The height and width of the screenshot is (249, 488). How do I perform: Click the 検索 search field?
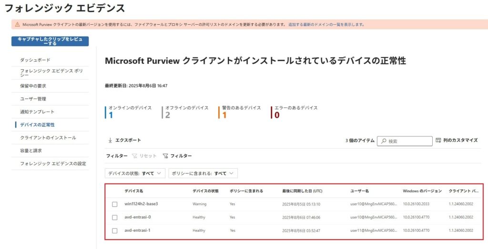point(405,141)
